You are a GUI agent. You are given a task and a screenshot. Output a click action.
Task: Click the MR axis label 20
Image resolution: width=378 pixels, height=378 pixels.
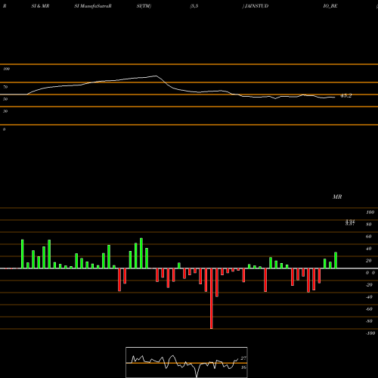369,261
